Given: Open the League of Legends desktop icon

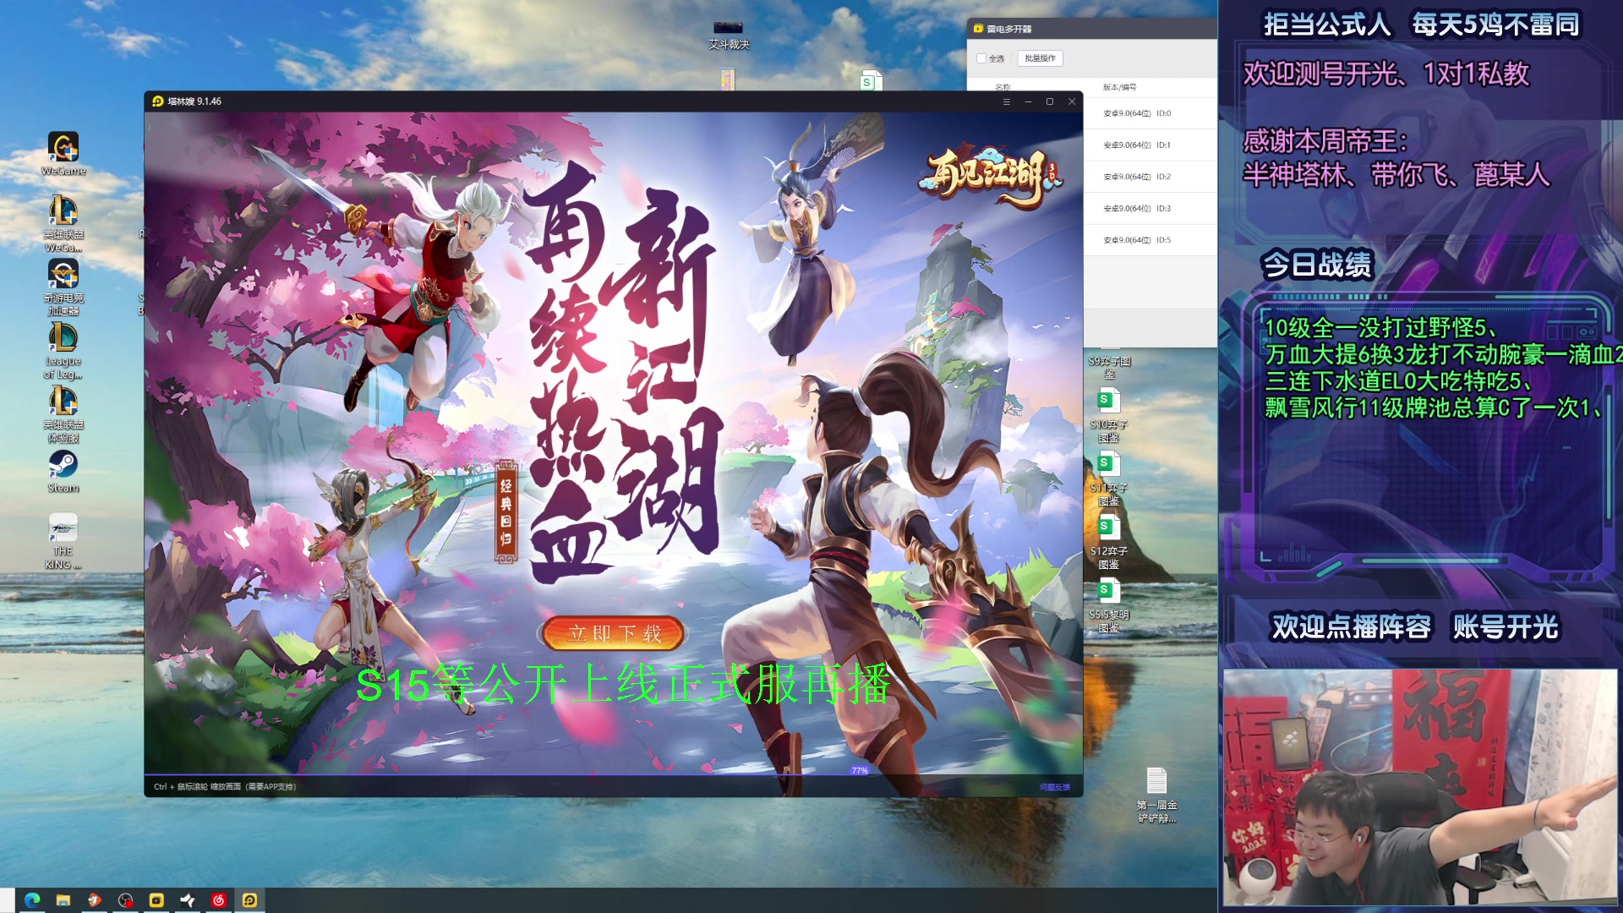Looking at the screenshot, I should pyautogui.click(x=63, y=350).
